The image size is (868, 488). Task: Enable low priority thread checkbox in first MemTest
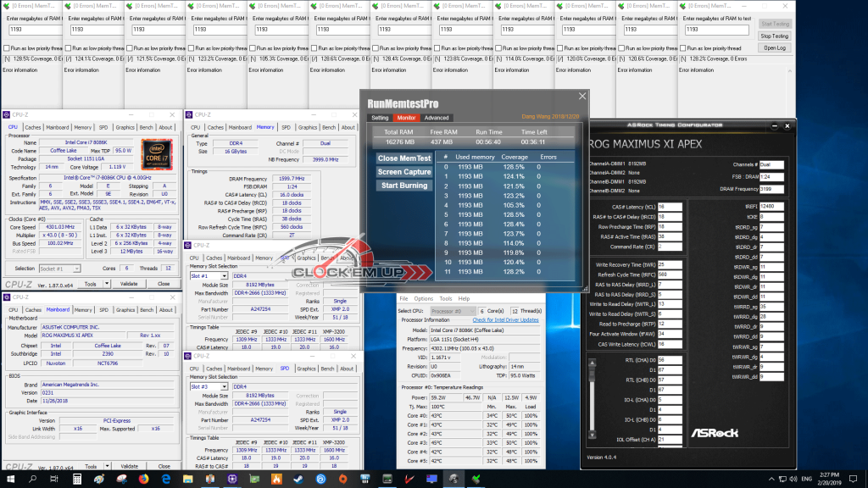click(7, 48)
